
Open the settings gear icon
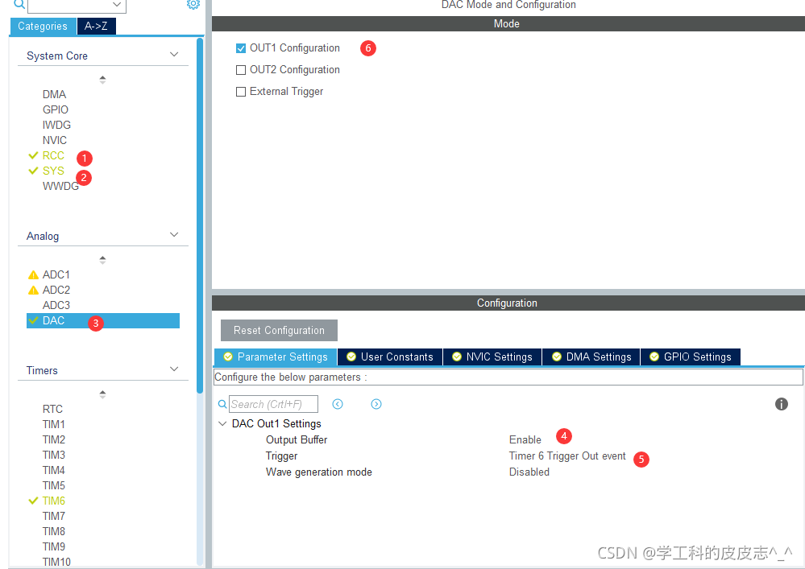[193, 4]
